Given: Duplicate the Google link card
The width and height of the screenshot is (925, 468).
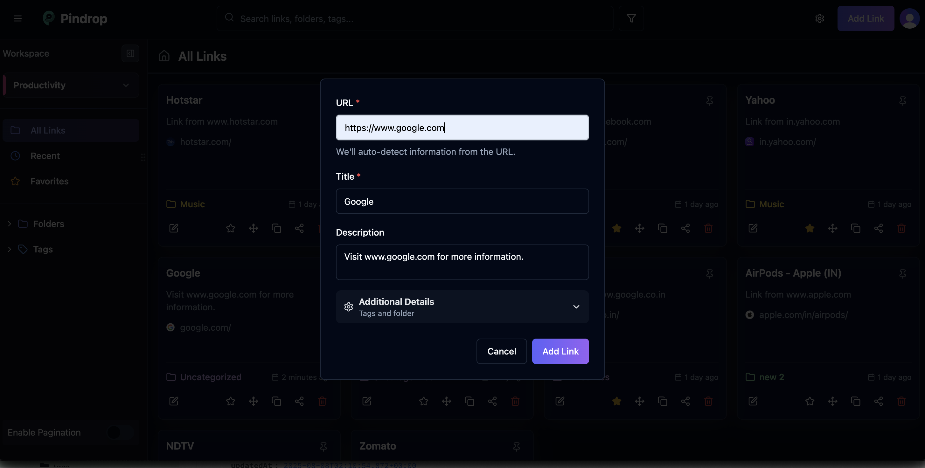Looking at the screenshot, I should tap(276, 401).
